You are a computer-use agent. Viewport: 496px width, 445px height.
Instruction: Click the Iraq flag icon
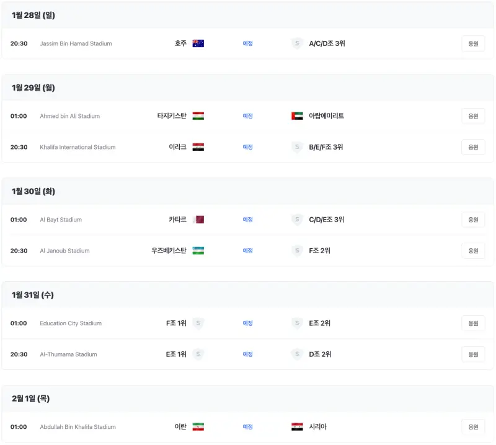[x=198, y=147]
